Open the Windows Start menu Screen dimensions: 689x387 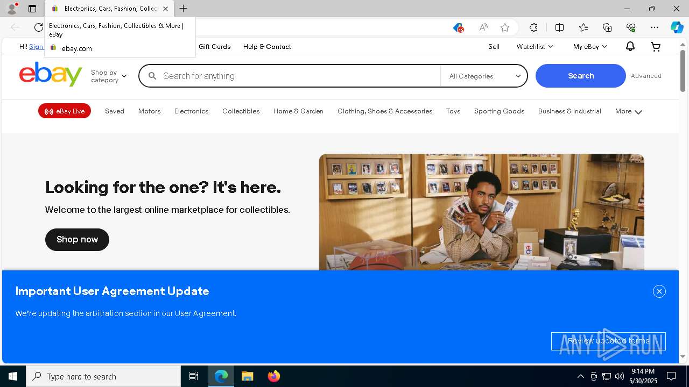[x=13, y=376]
